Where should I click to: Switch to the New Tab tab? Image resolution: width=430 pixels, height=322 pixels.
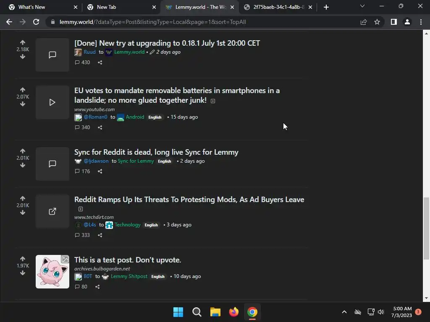pos(121,7)
